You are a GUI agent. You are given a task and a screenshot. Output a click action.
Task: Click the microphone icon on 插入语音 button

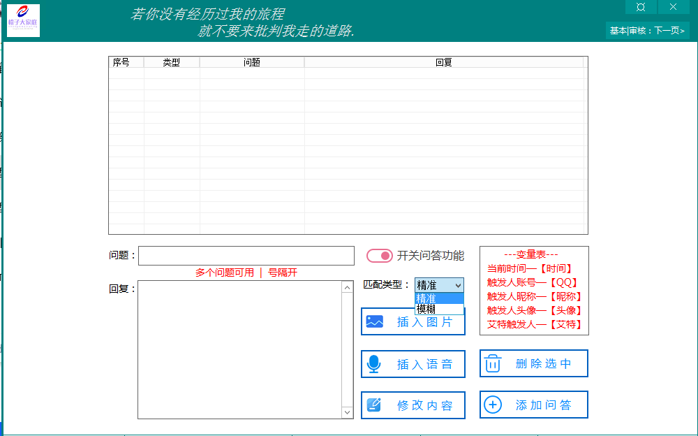(374, 363)
